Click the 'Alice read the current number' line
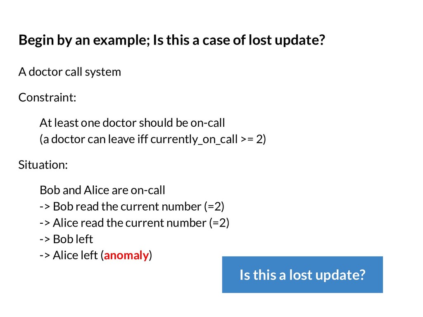423x317 pixels. click(x=134, y=223)
